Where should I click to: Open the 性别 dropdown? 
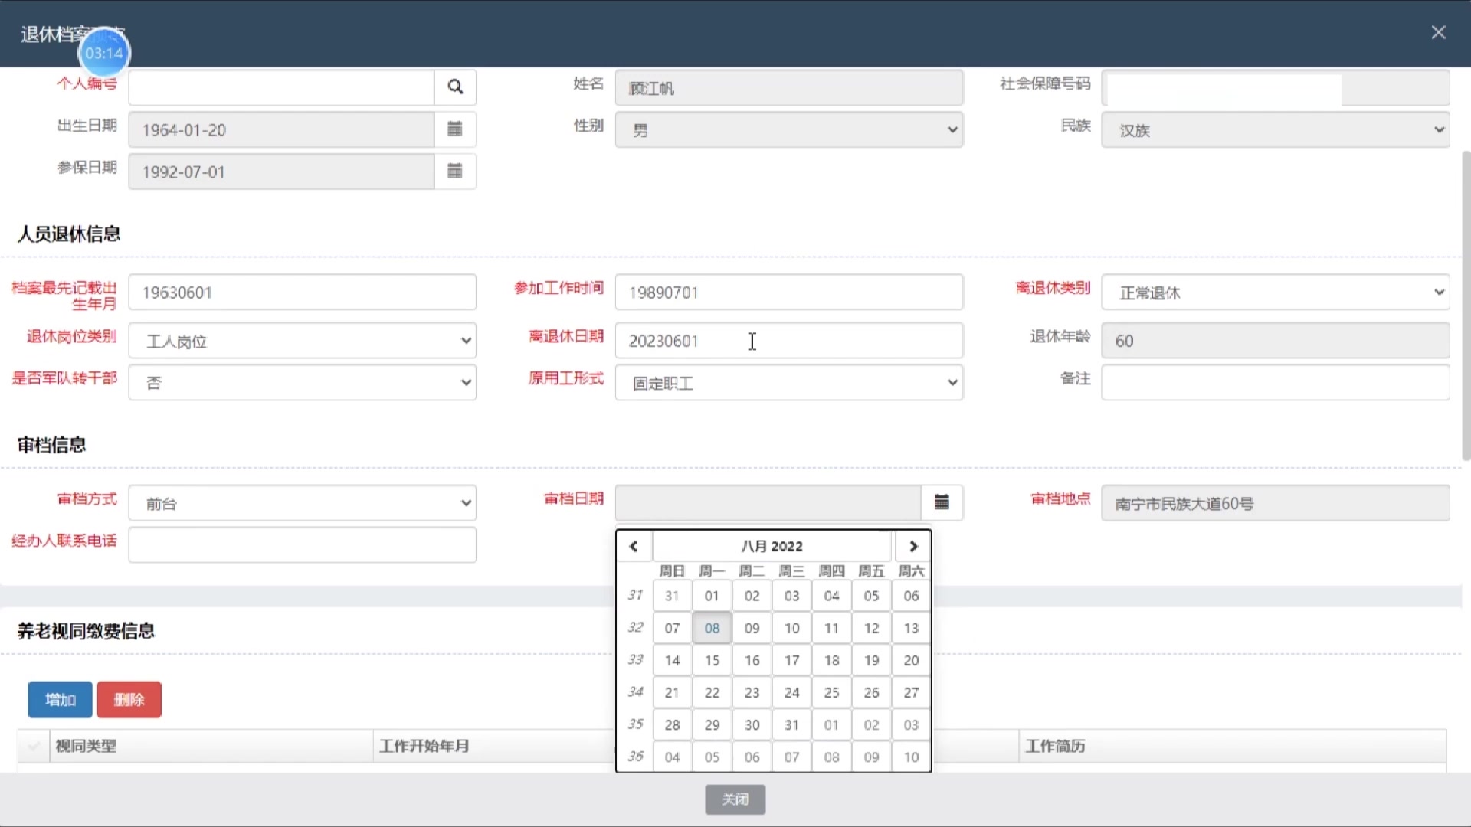789,129
